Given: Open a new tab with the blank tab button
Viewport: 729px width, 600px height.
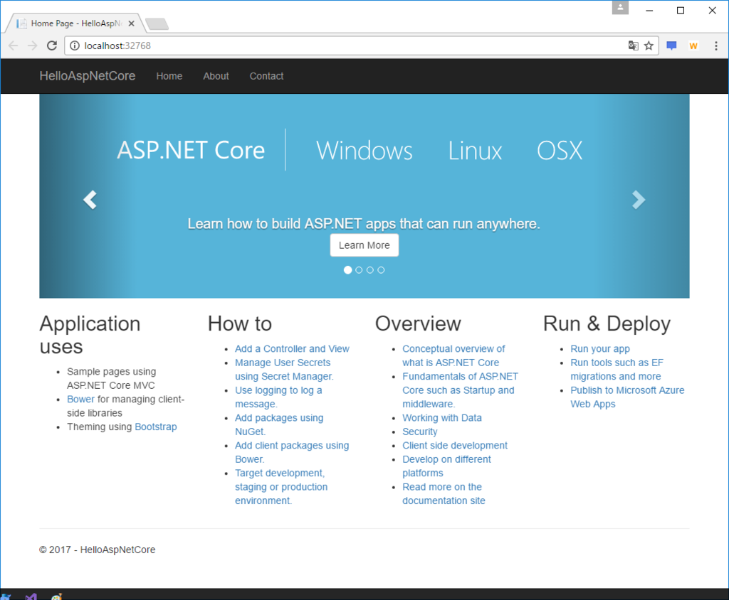Looking at the screenshot, I should coord(157,23).
